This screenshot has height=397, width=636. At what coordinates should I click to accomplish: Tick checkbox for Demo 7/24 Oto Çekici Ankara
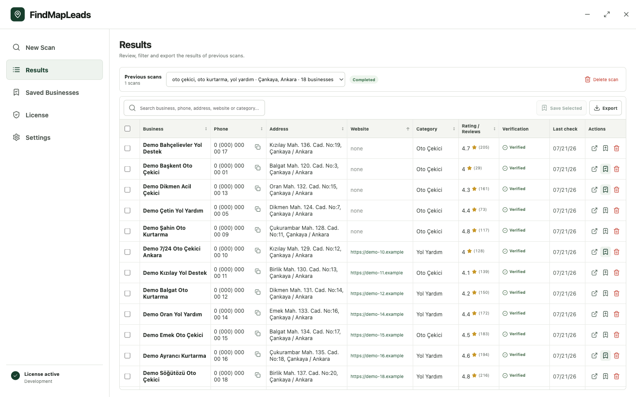tap(128, 252)
